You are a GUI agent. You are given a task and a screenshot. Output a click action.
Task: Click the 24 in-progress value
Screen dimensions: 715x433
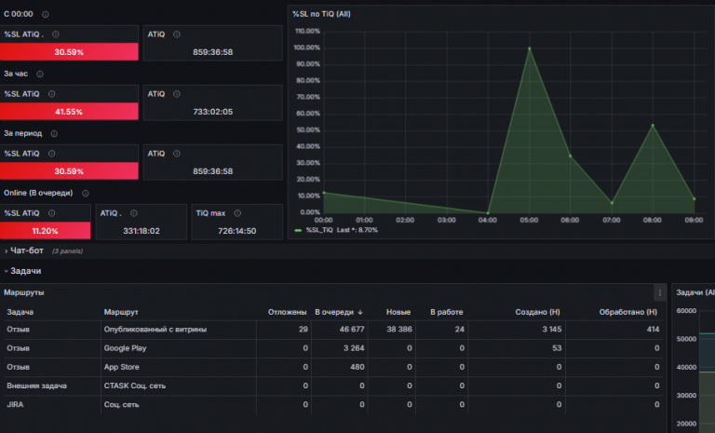460,330
